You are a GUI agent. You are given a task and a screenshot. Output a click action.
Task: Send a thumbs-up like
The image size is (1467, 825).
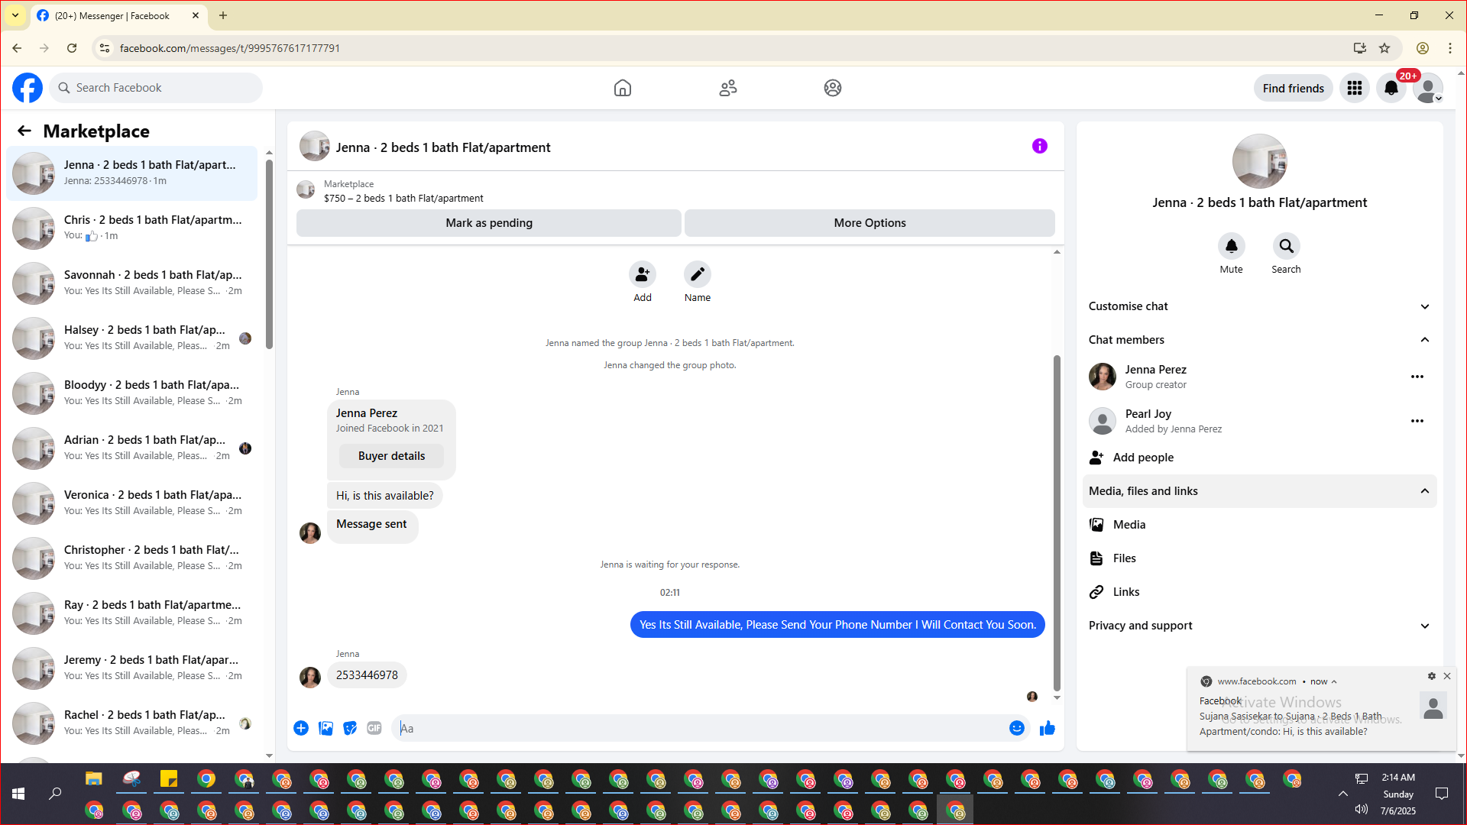click(1047, 728)
